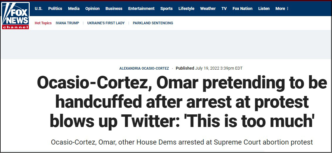Viewport: 332px width, 153px height.
Task: Click the Listen nav item
Action: point(264,8)
